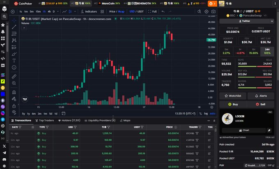Select the 15m timeframe
The image size is (279, 169).
coord(38,11)
